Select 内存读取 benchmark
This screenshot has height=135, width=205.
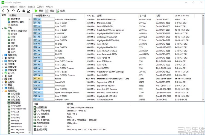(14, 94)
